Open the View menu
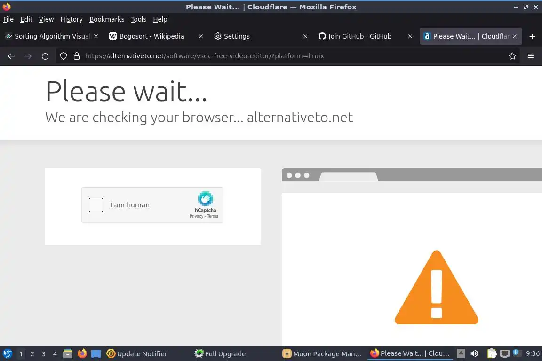 point(46,19)
